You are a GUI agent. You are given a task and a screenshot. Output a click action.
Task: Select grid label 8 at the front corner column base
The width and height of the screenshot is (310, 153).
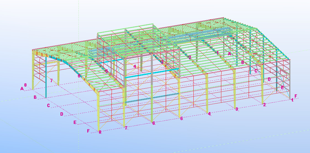[x=100, y=132]
